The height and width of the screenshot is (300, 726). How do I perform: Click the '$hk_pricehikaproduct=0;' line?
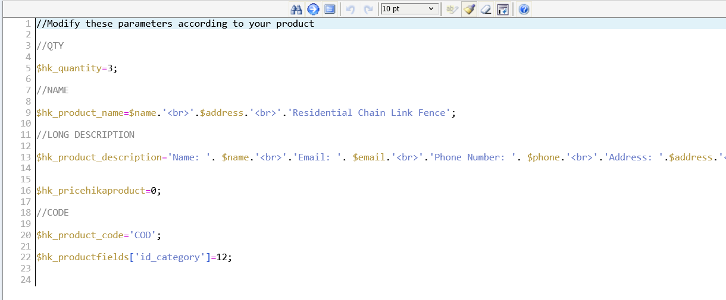[99, 191]
